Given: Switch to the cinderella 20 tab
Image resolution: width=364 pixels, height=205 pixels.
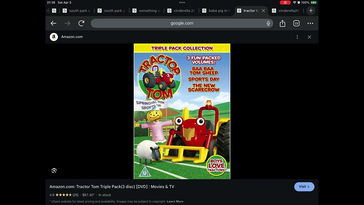Looking at the screenshot, I should [x=181, y=11].
